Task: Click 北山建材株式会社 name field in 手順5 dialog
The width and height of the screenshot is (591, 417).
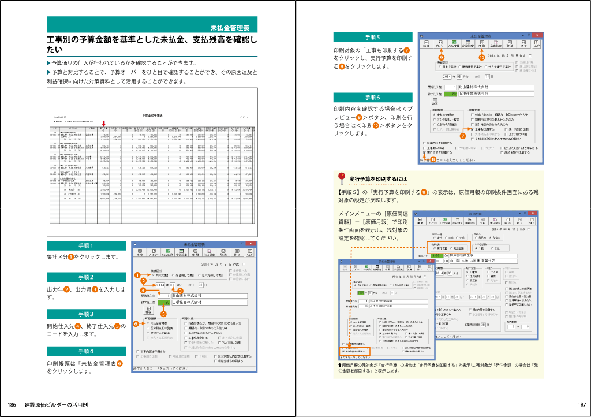Action: point(496,87)
